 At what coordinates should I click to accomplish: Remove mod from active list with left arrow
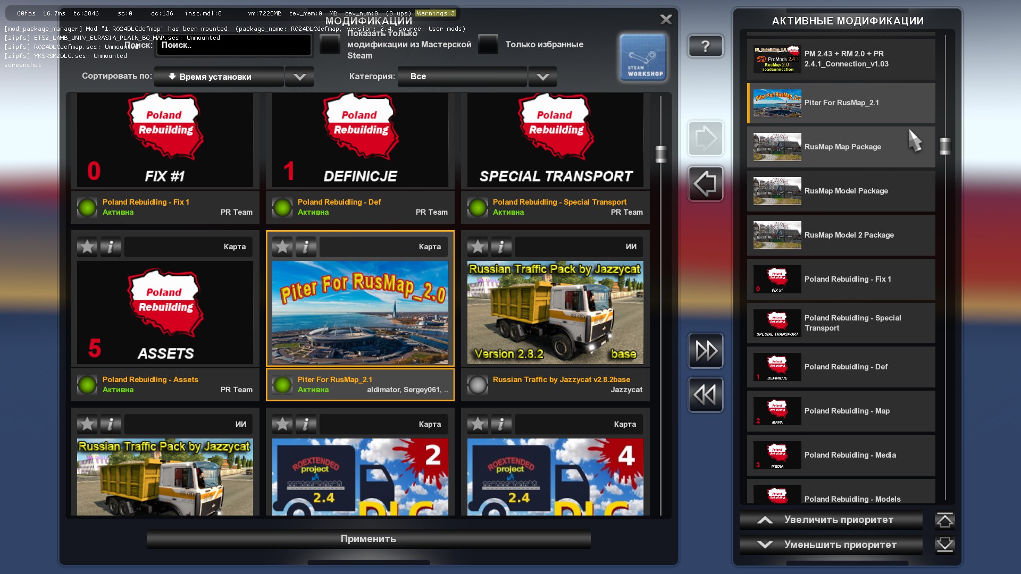[705, 184]
